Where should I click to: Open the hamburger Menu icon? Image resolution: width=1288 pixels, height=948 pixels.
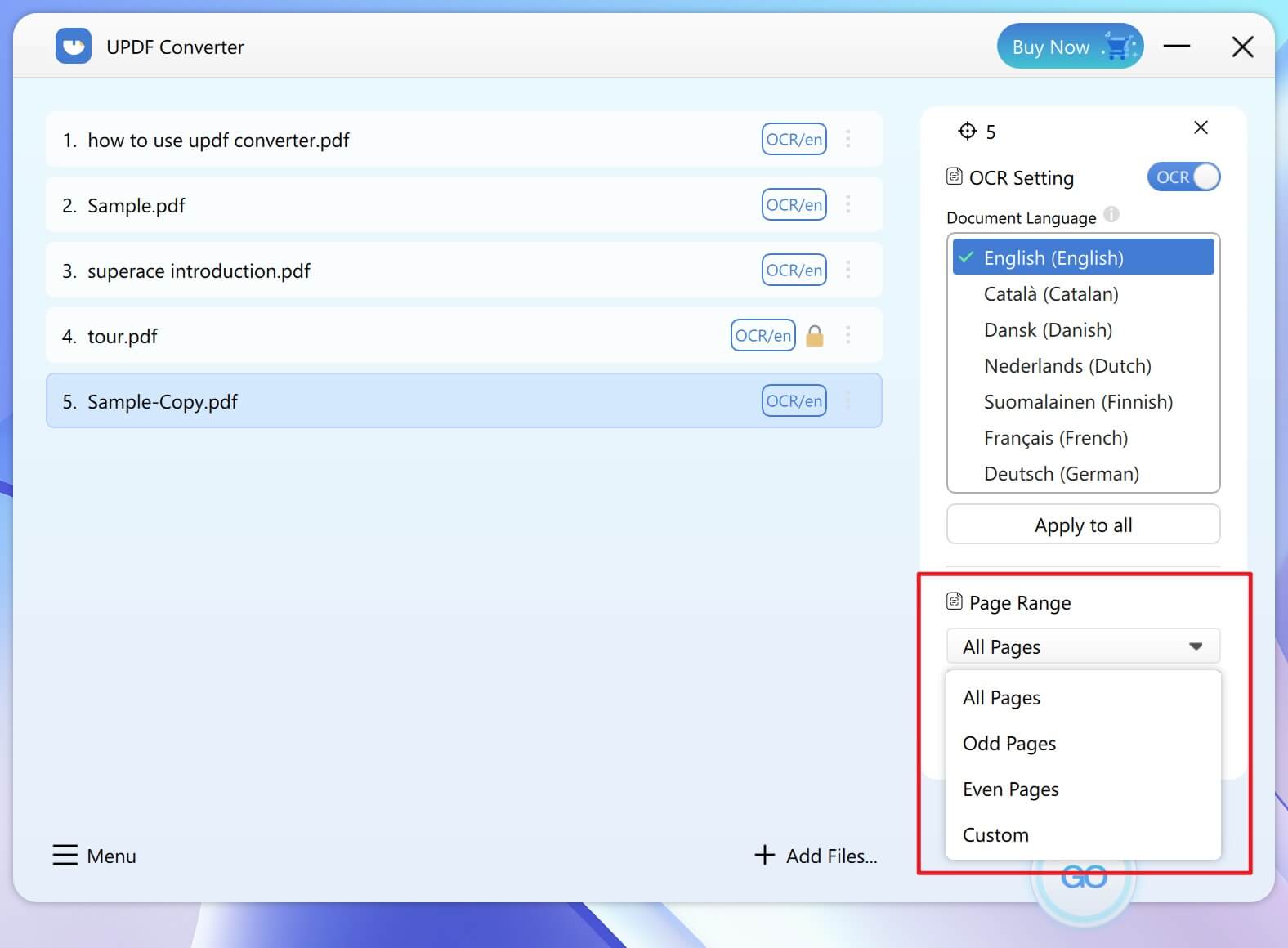(65, 855)
